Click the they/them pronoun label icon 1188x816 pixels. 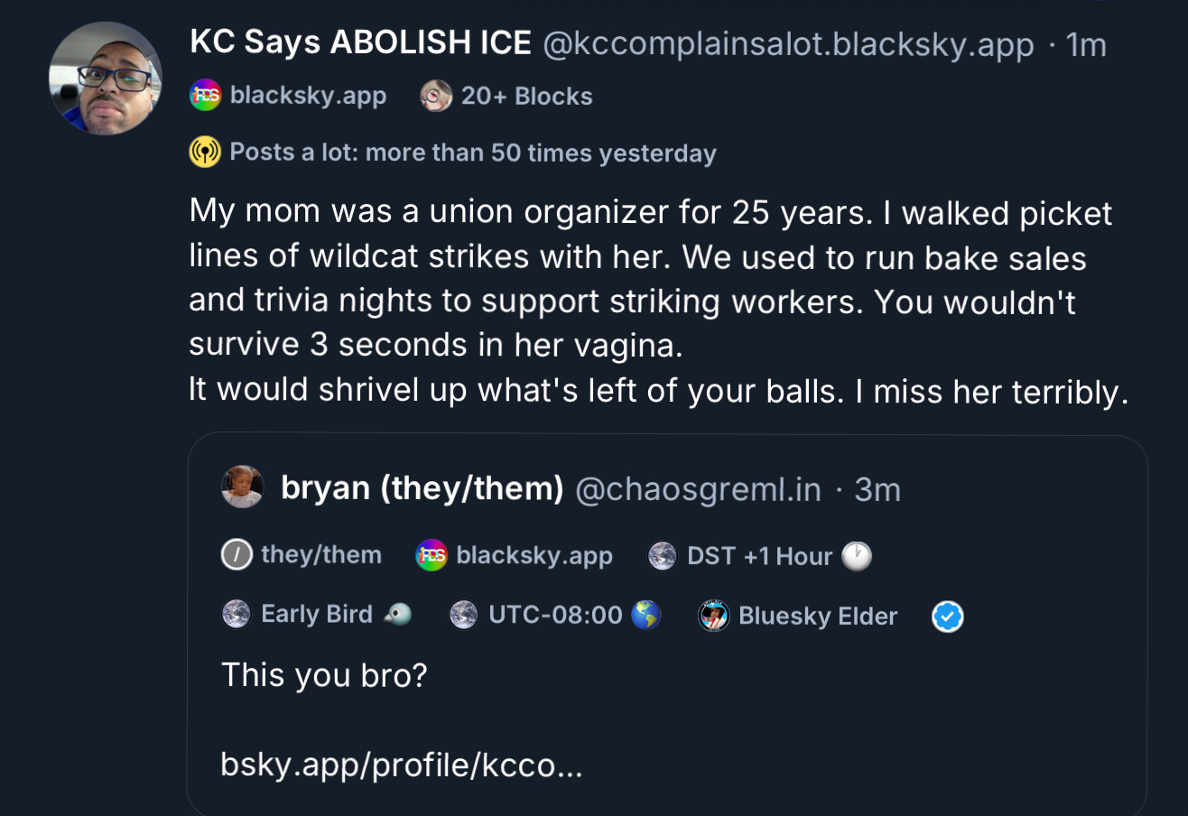click(236, 554)
